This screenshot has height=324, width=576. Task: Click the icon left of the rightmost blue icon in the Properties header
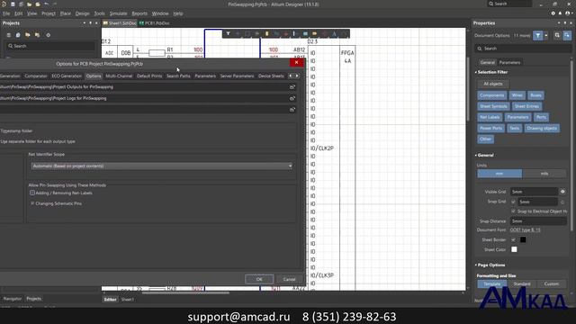pos(557,36)
